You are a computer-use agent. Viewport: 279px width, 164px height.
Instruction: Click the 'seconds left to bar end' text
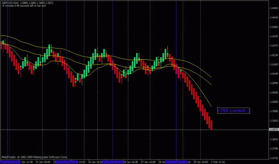pos(33,6)
